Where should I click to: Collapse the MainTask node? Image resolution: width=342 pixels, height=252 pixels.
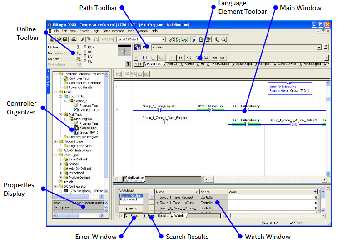[61, 115]
